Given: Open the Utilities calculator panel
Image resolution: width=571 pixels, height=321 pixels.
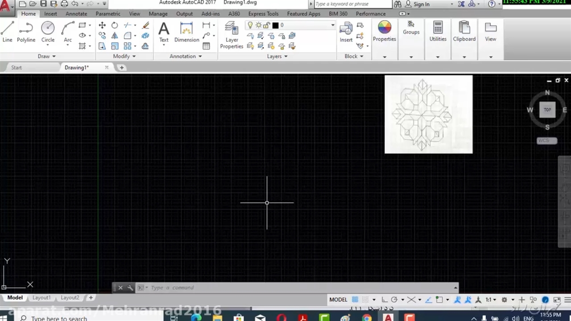Looking at the screenshot, I should (x=438, y=32).
